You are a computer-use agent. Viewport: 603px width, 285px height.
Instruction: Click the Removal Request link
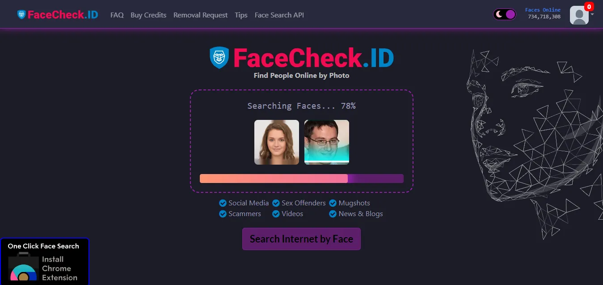[x=200, y=15]
